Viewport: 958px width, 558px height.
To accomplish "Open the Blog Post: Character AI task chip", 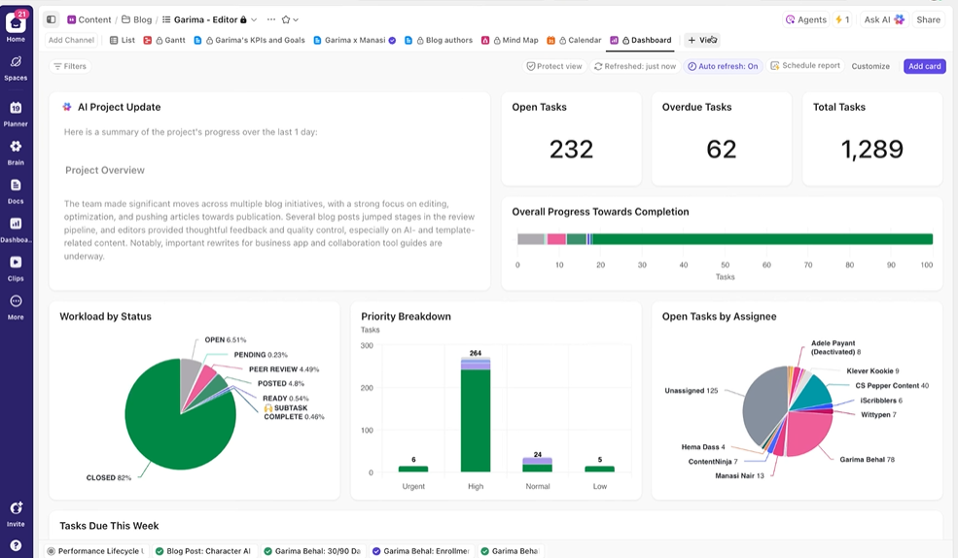I will (202, 551).
